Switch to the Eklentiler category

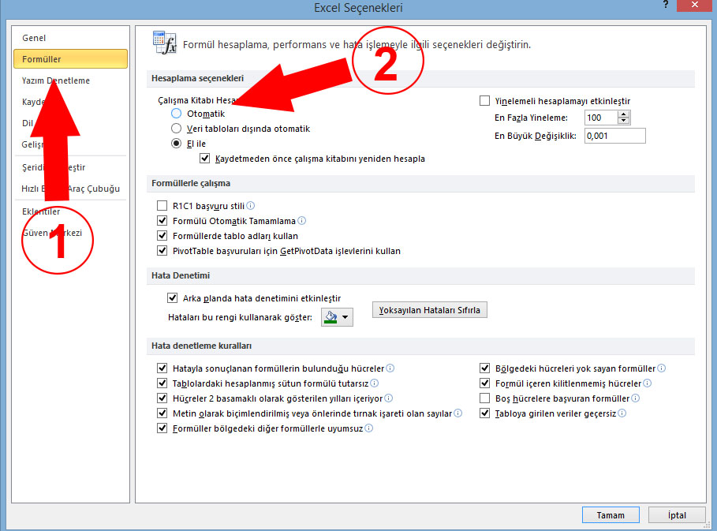71,211
